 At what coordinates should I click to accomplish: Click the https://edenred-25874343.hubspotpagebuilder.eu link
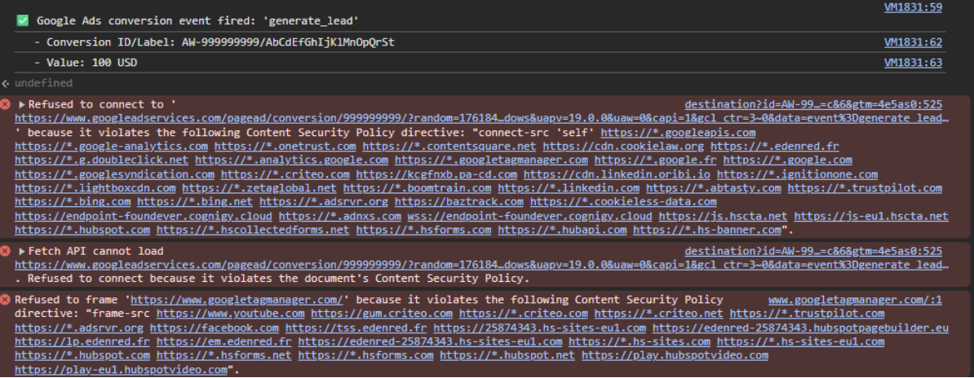point(800,327)
